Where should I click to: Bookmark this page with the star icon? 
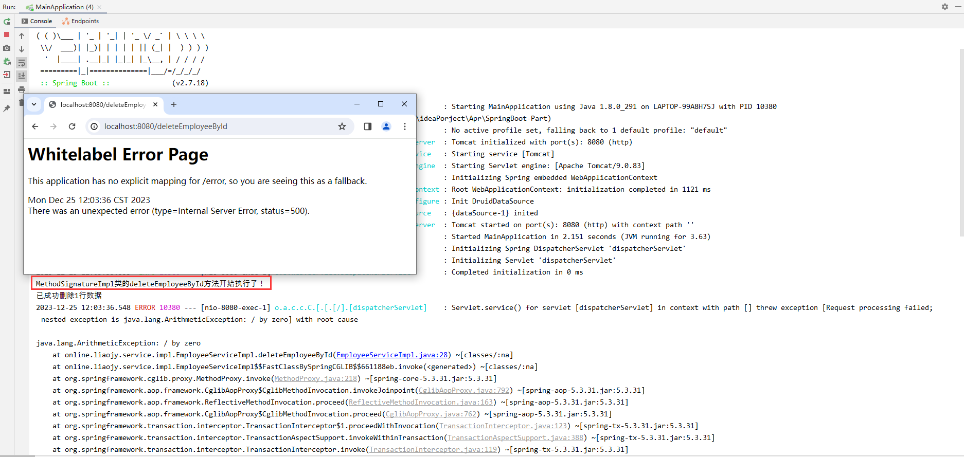342,126
